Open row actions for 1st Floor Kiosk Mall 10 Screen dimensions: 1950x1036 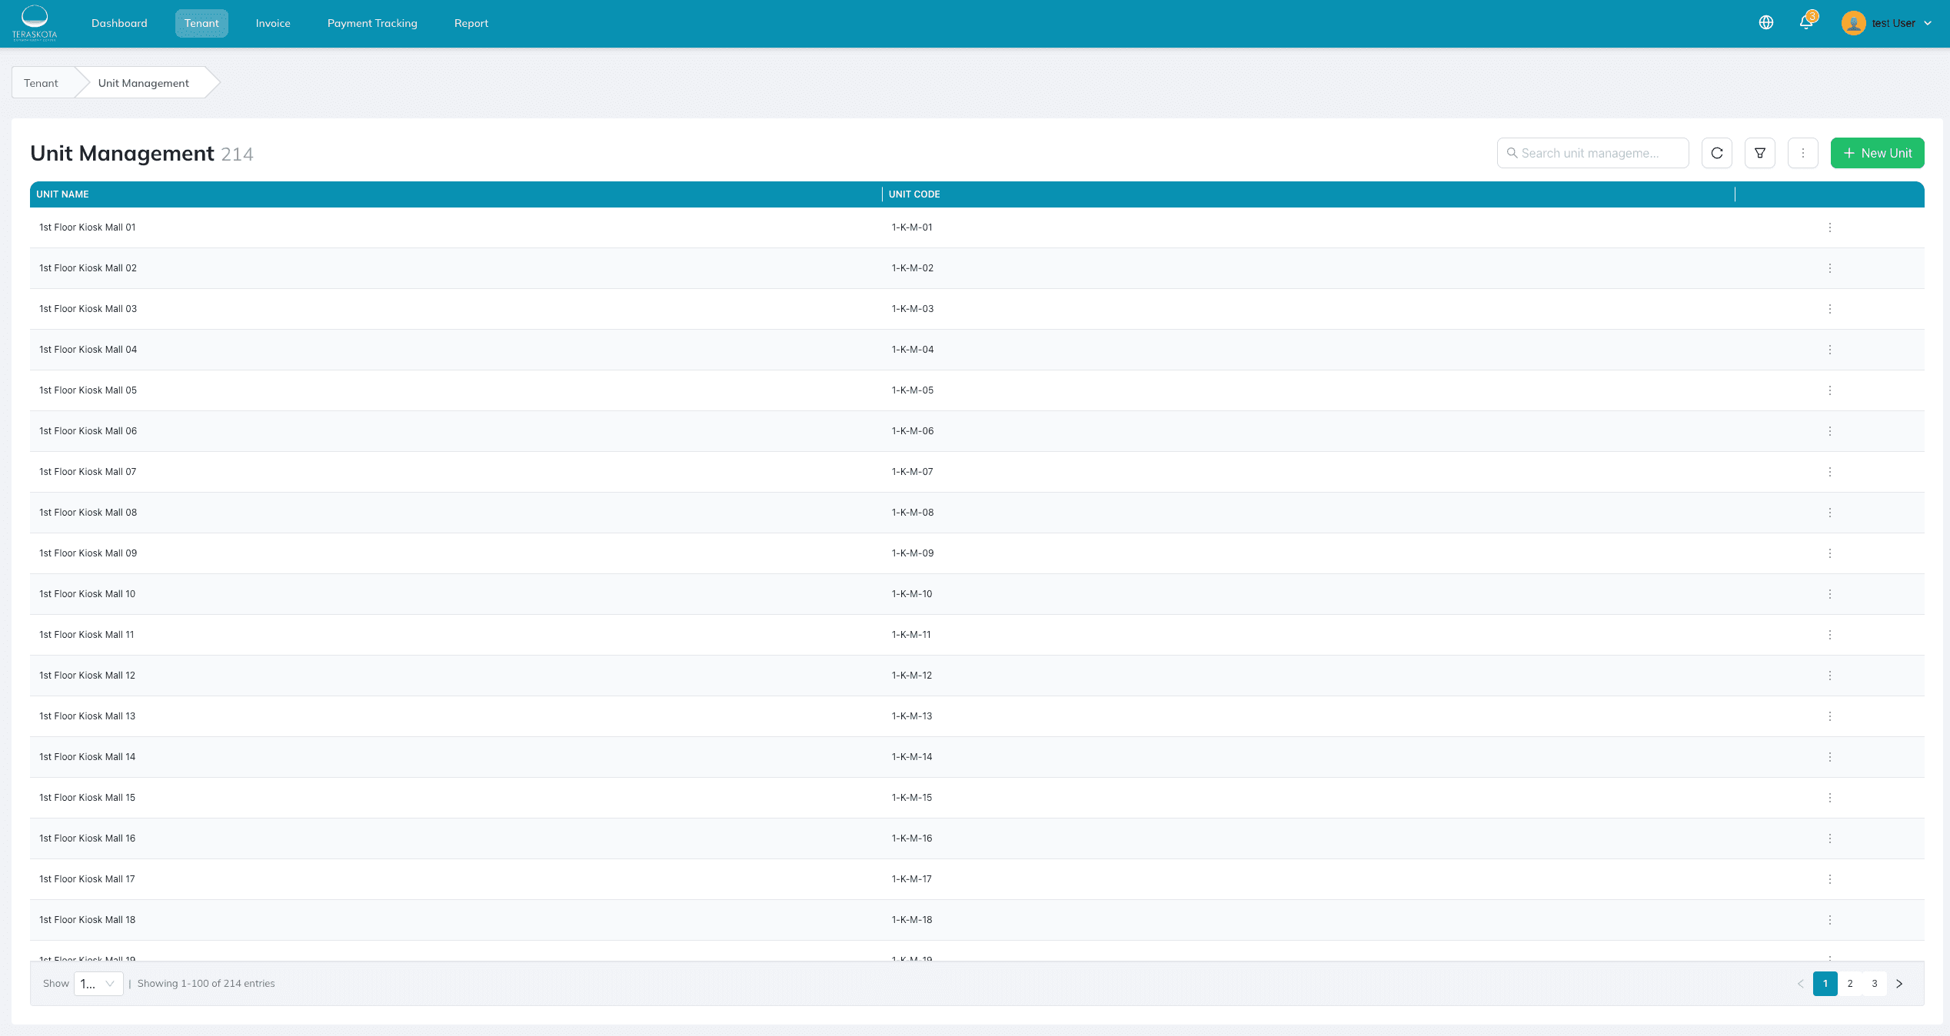(1830, 594)
